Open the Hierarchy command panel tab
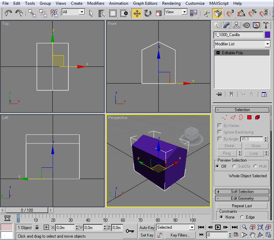The width and height of the screenshot is (274, 240). pos(236,25)
